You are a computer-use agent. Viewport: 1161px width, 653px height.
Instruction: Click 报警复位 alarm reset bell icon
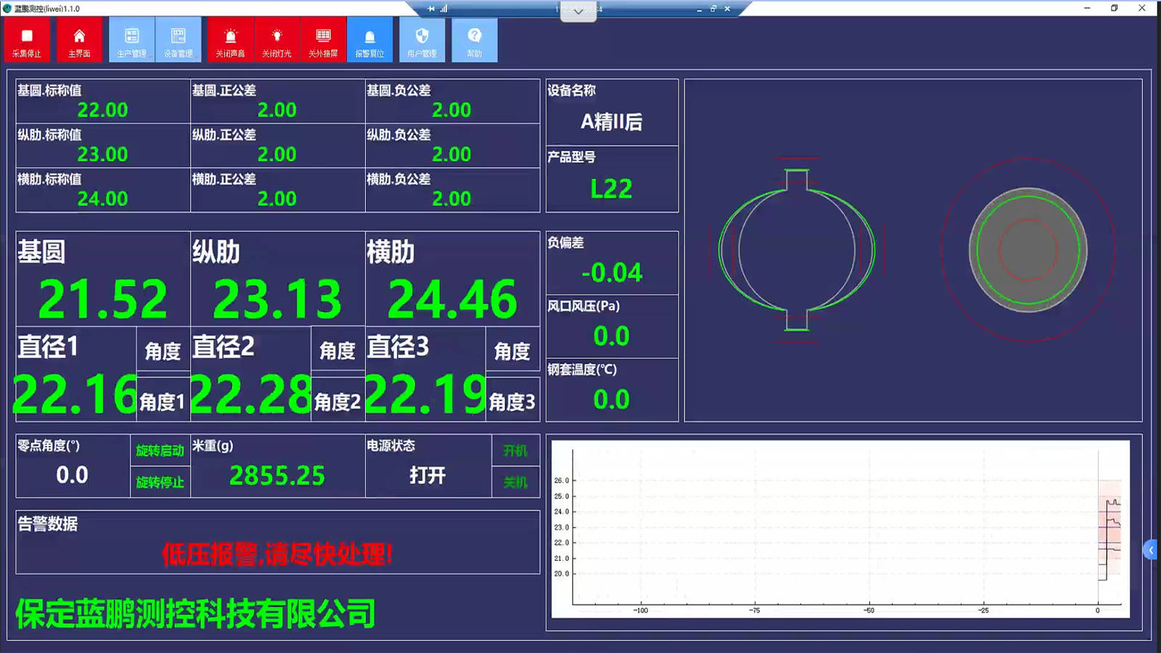pos(369,40)
